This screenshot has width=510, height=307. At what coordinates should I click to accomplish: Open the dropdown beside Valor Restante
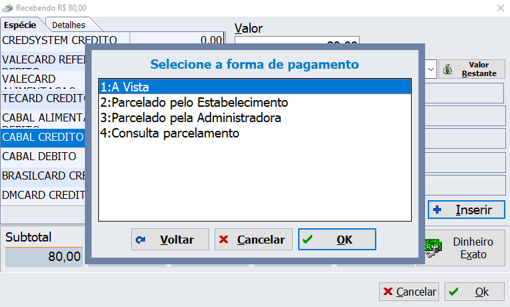(430, 69)
